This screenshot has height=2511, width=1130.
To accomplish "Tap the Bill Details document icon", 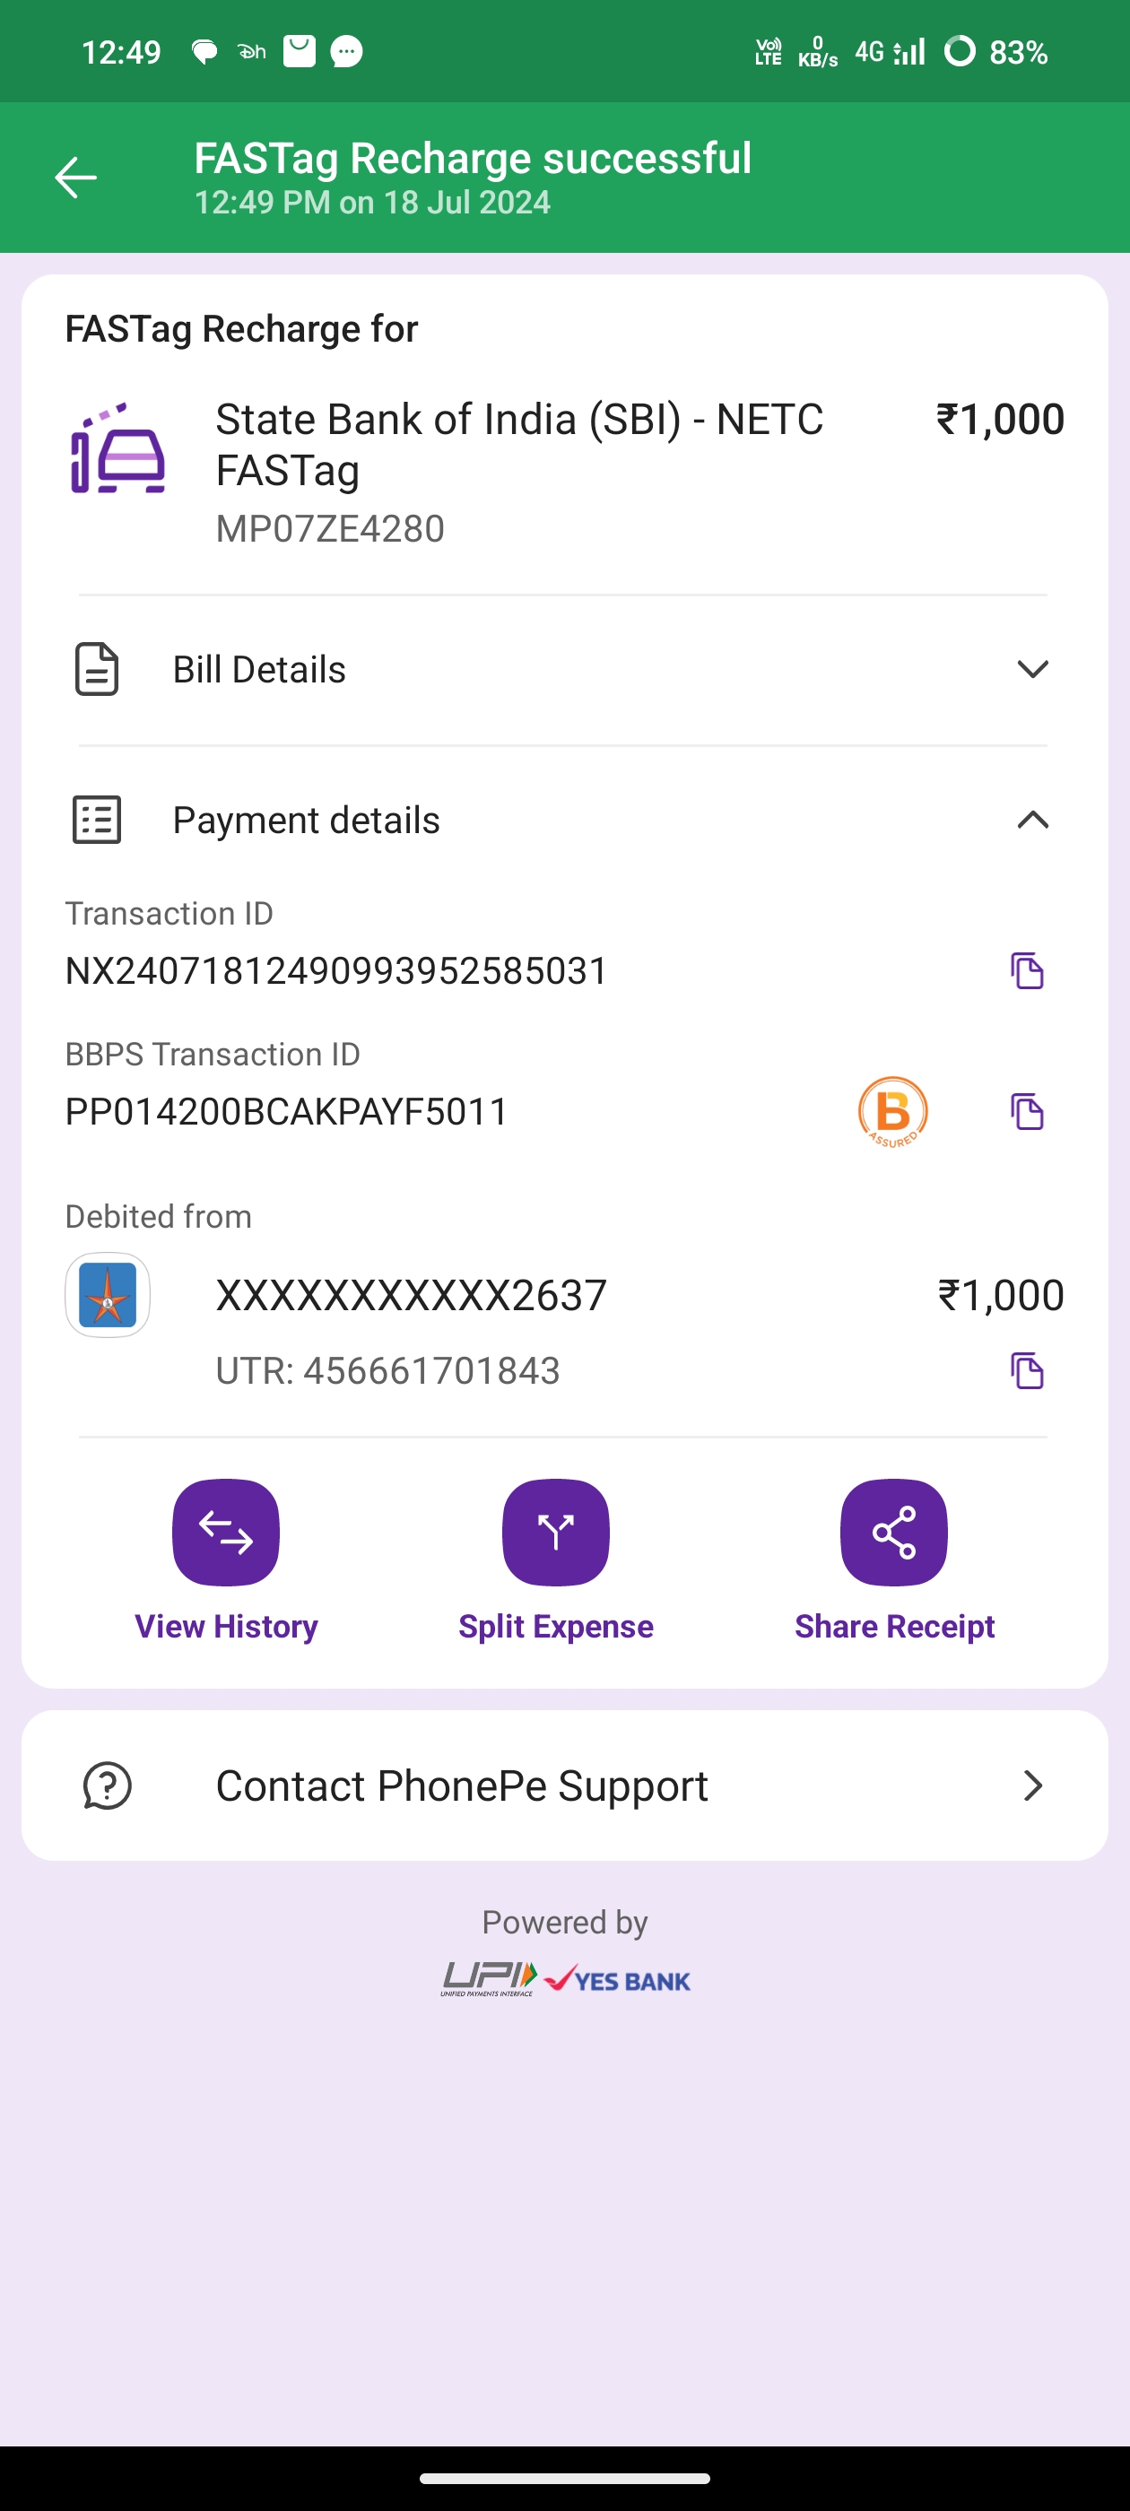I will coord(97,669).
